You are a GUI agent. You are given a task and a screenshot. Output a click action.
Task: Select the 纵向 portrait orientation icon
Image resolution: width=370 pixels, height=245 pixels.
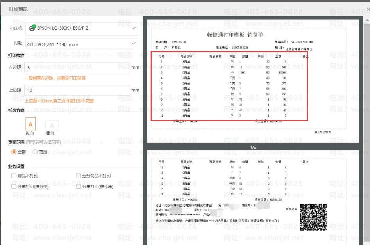tap(30, 124)
